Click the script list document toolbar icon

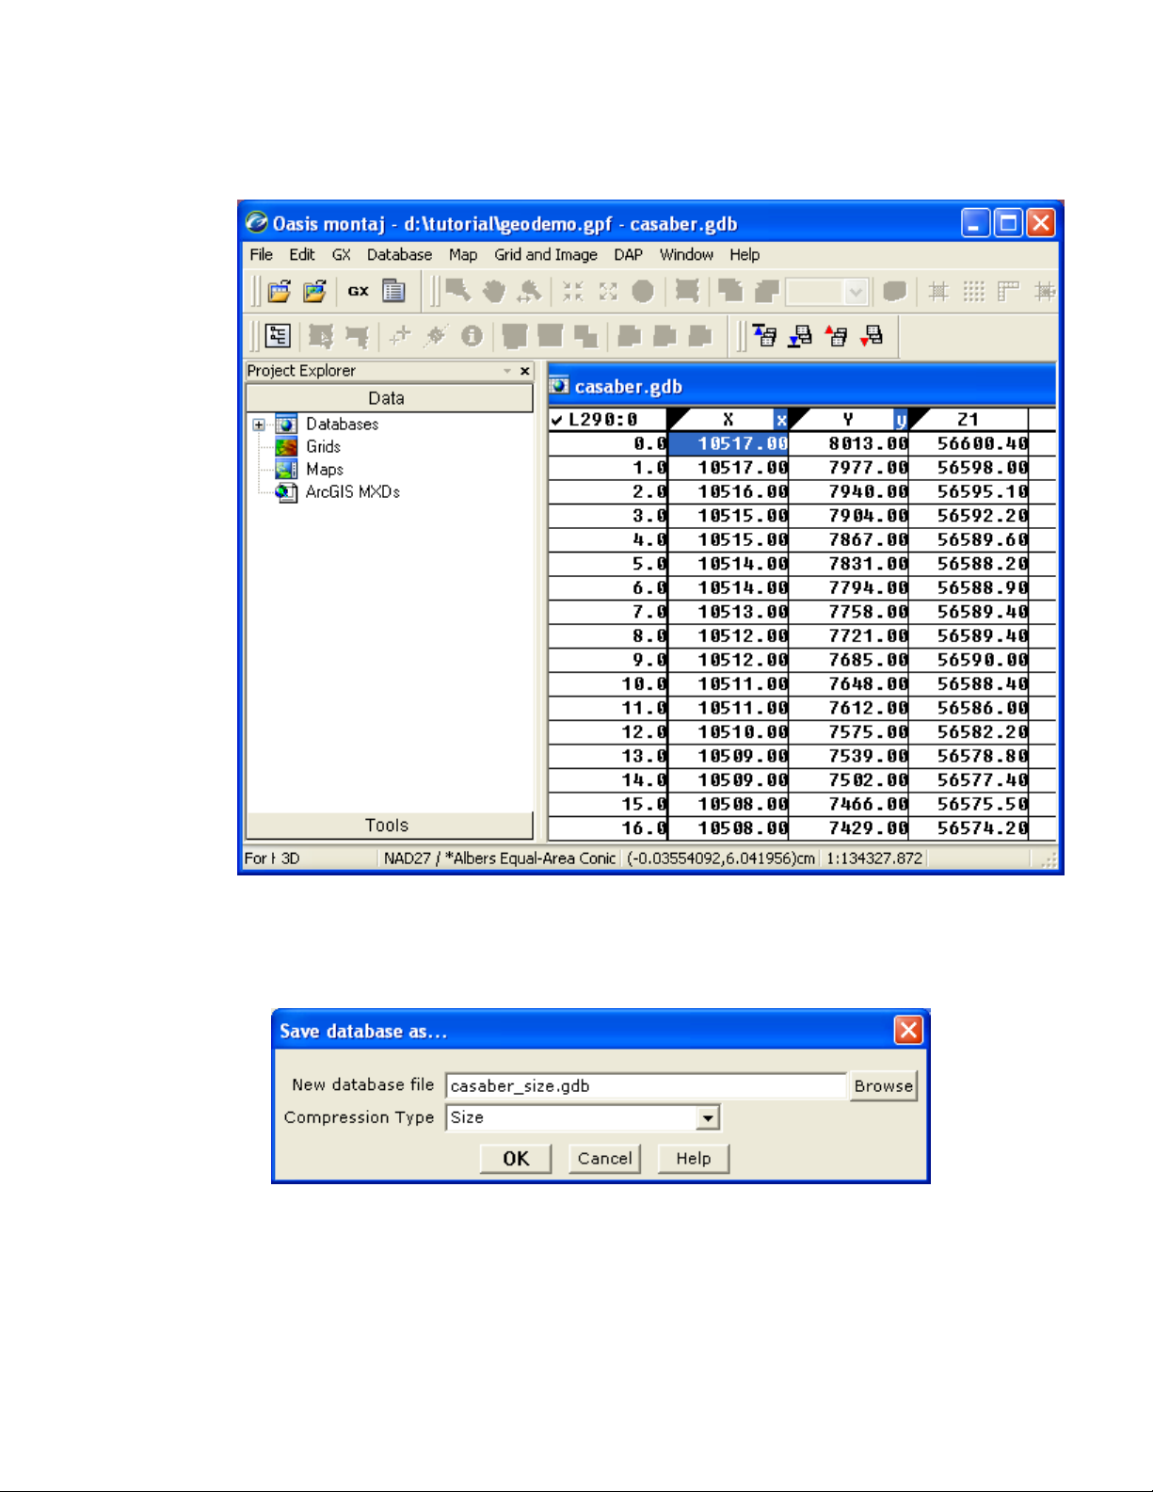click(x=393, y=291)
